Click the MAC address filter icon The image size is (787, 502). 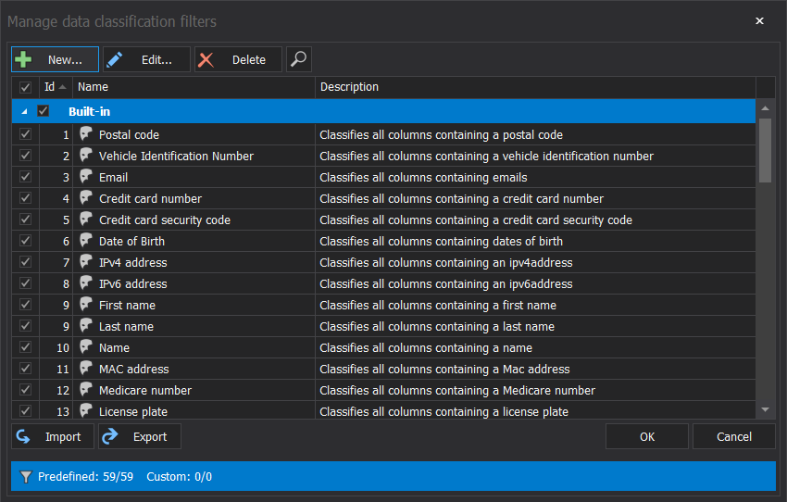[86, 368]
